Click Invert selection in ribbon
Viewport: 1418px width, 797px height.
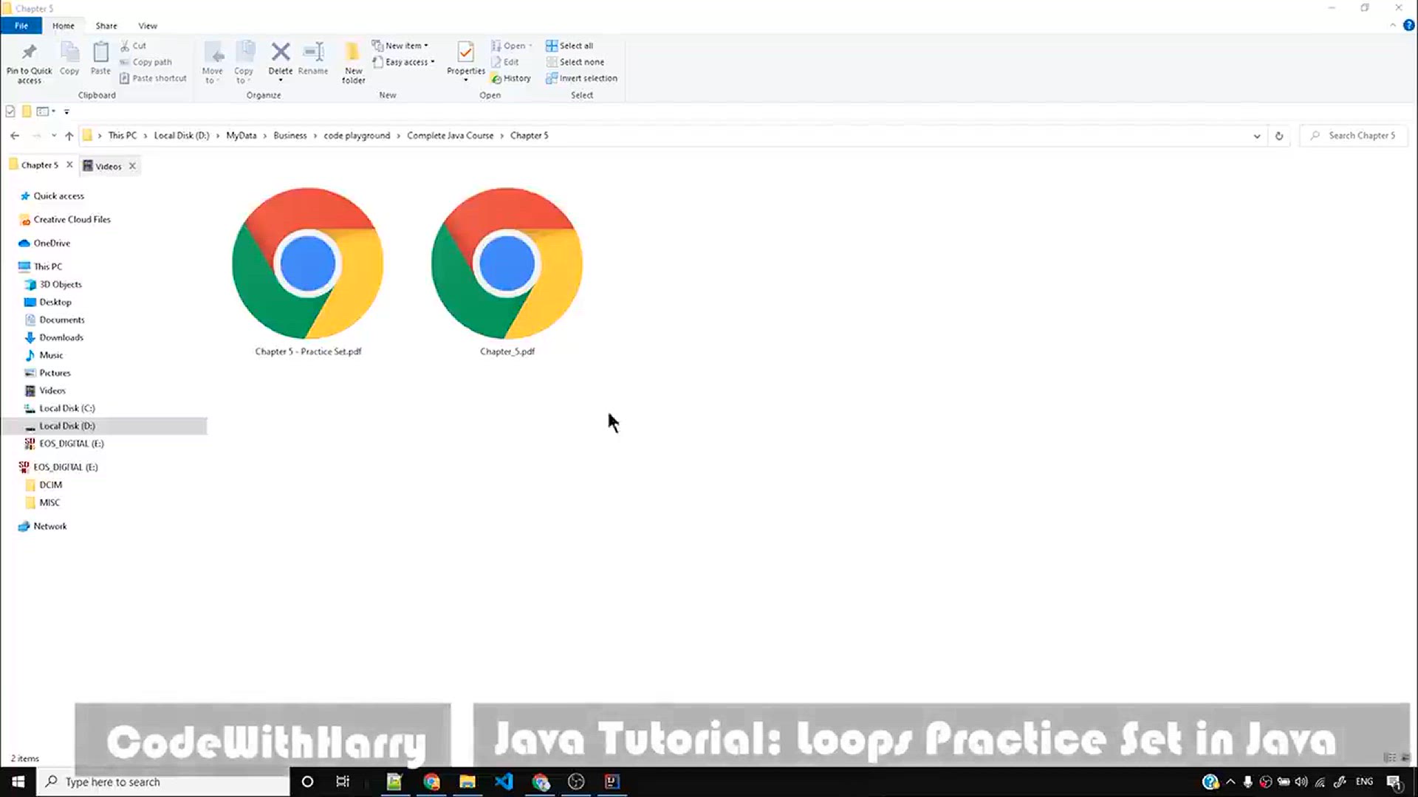pos(581,78)
